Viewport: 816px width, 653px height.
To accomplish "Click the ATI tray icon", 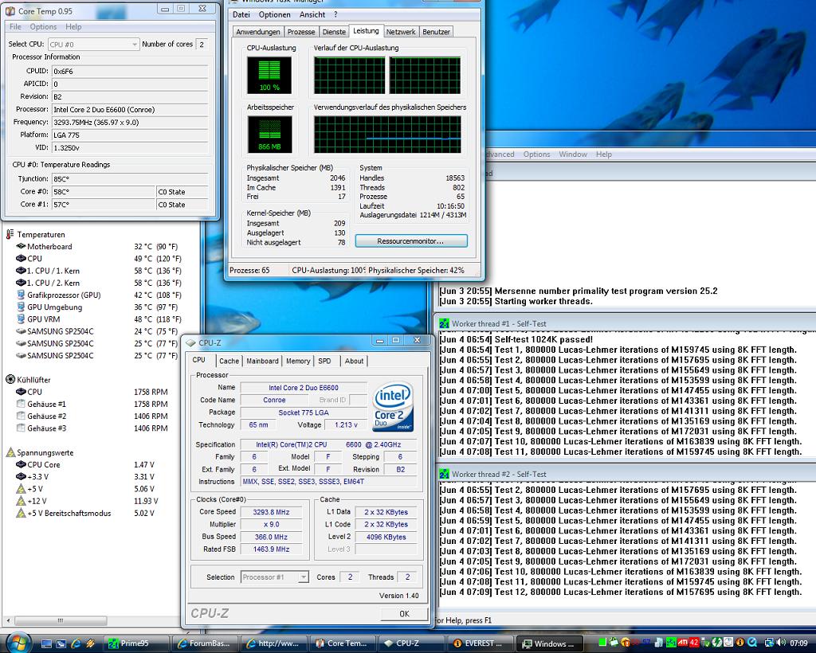I will (683, 643).
